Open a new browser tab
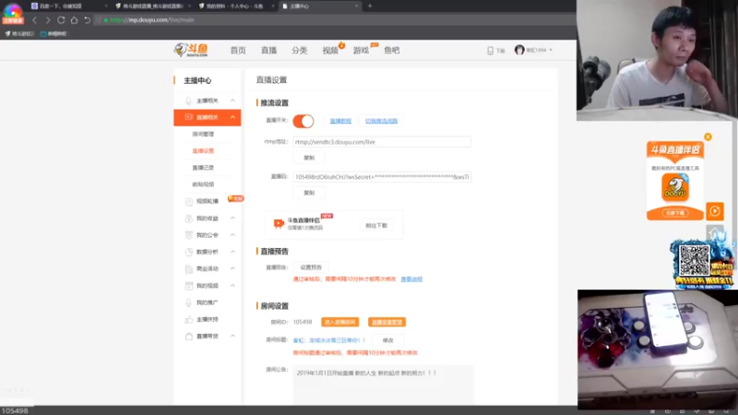This screenshot has width=738, height=415. (x=370, y=6)
